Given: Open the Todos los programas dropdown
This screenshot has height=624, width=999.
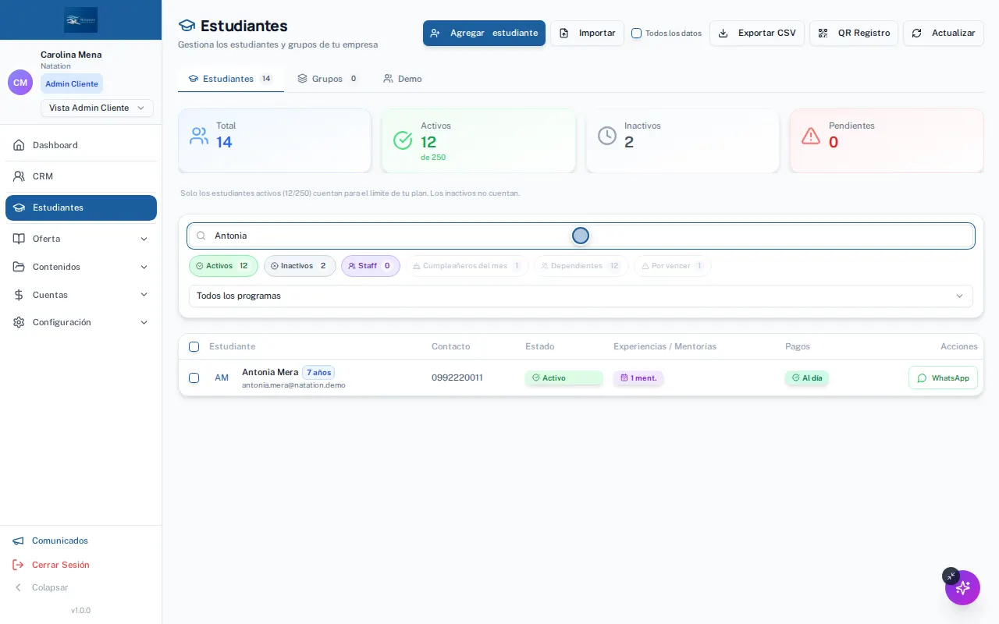Looking at the screenshot, I should [x=581, y=296].
